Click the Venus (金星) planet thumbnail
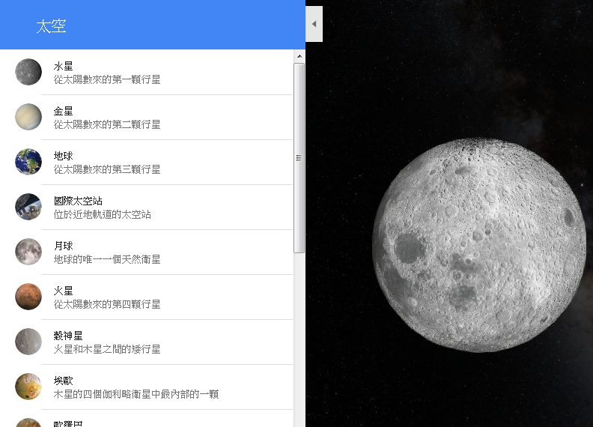This screenshot has height=427, width=593. [28, 117]
